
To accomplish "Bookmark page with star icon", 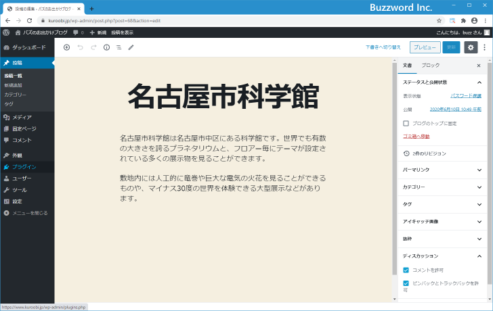I will tap(439, 21).
